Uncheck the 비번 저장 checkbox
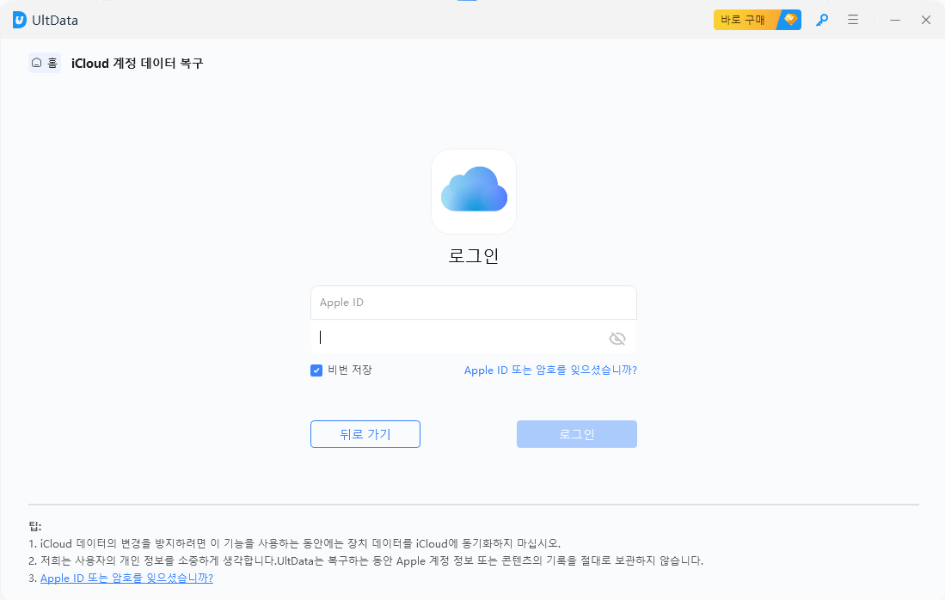945x600 pixels. coord(316,370)
